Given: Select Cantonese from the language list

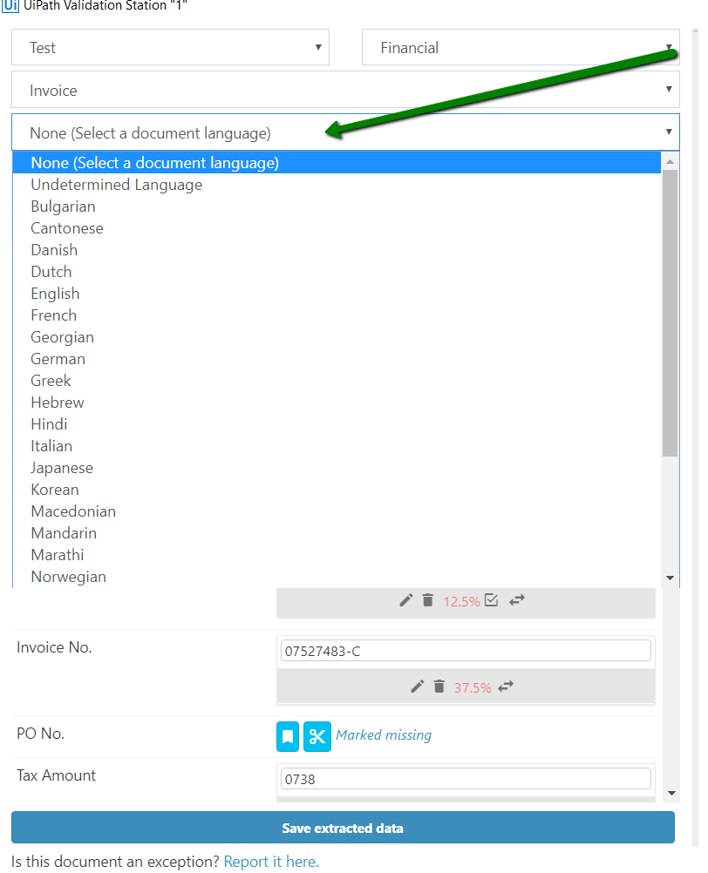Looking at the screenshot, I should click(x=337, y=227).
